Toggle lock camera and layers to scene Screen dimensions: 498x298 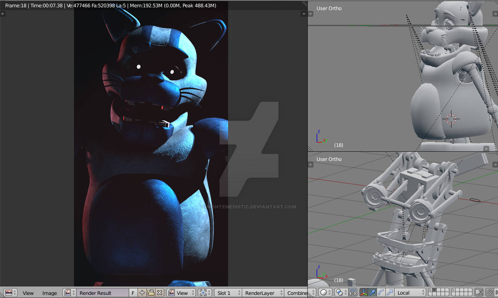(479, 292)
